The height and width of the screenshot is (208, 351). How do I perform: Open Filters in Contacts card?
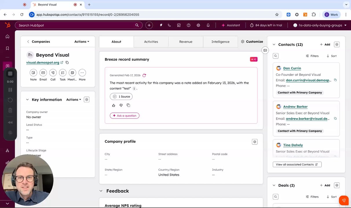pos(312,56)
